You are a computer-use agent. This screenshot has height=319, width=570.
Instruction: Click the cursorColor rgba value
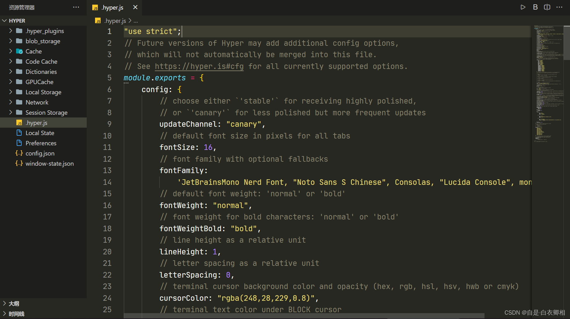[x=266, y=298]
